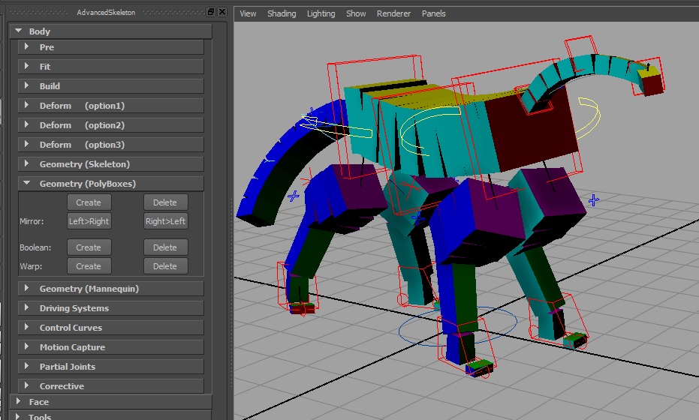Open the Lighting menu
The width and height of the screenshot is (699, 420).
[x=321, y=13]
